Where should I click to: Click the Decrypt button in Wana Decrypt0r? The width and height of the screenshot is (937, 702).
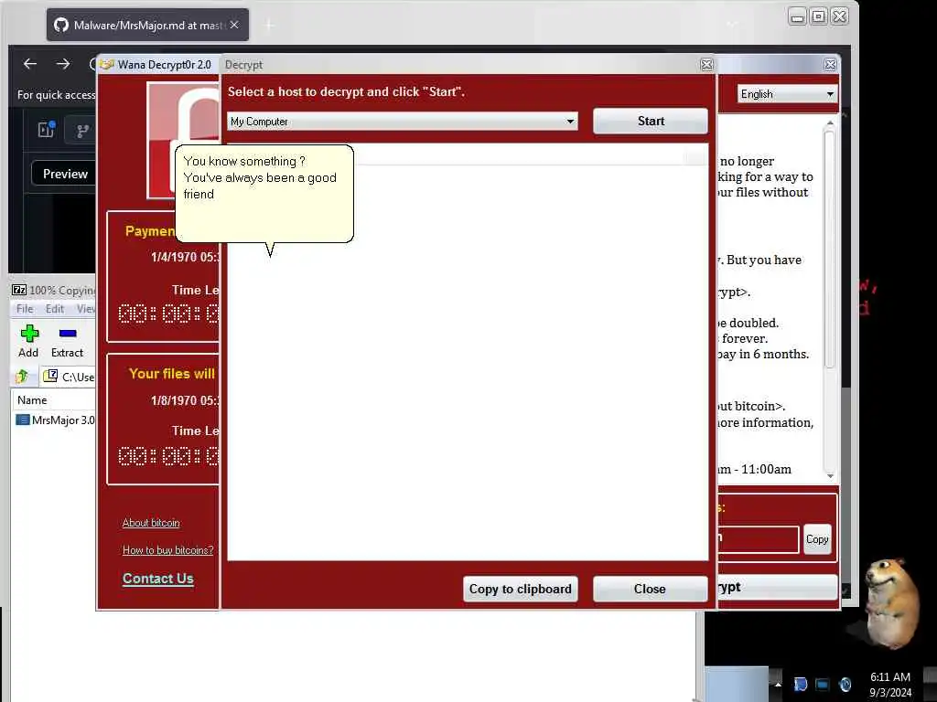click(x=777, y=588)
